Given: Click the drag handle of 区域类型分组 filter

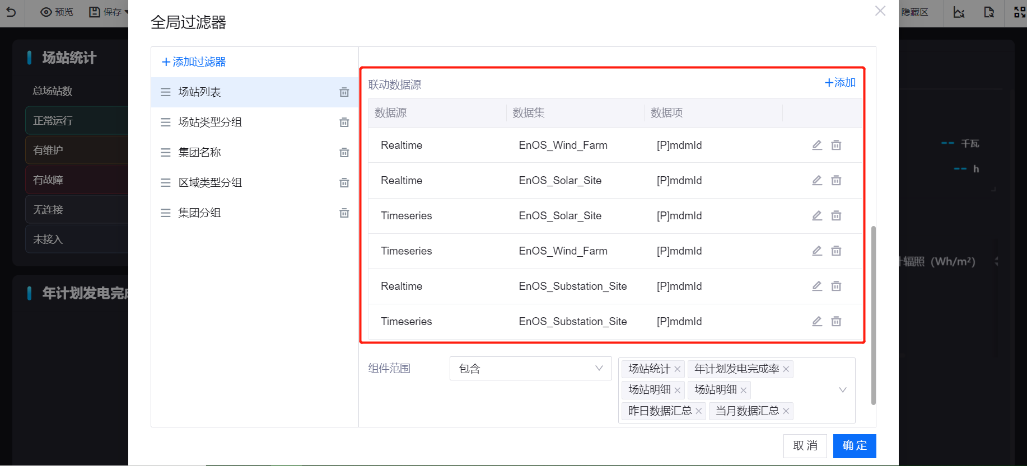Looking at the screenshot, I should click(166, 183).
